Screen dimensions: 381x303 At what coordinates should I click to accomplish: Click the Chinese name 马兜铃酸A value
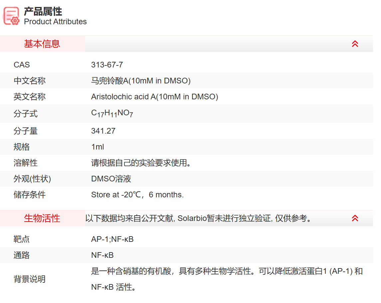[x=141, y=81]
